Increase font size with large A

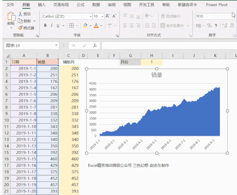pos(108,16)
